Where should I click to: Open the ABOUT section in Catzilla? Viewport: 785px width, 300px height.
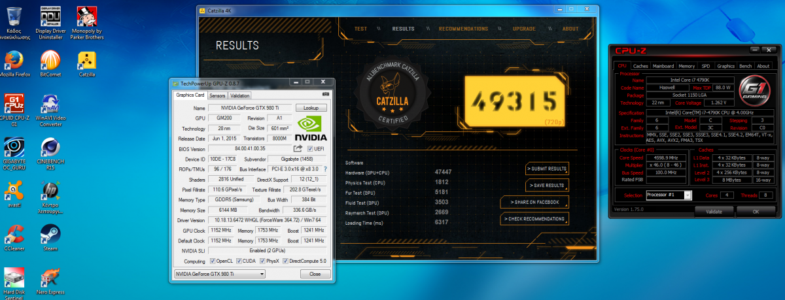tap(570, 29)
